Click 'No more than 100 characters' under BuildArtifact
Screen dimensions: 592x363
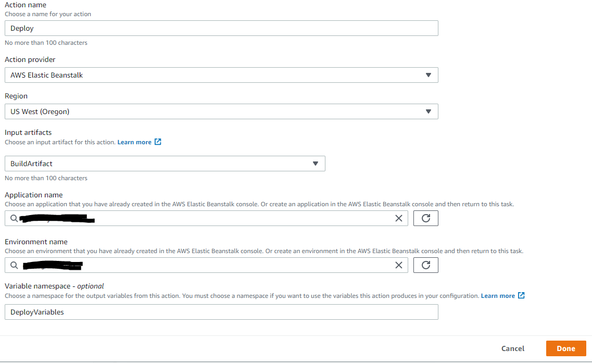pos(46,178)
